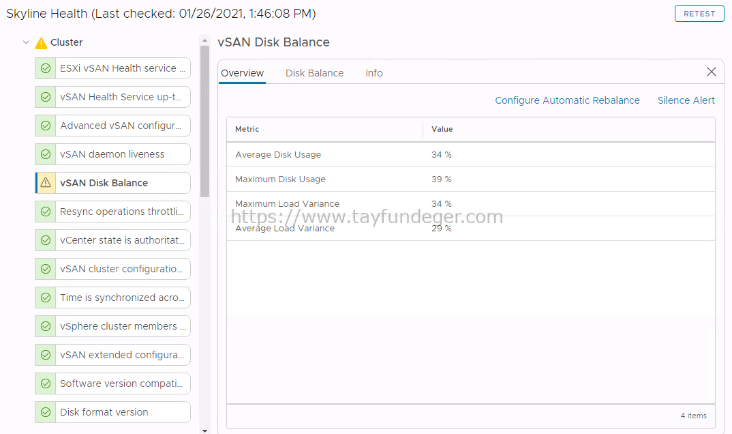The image size is (732, 434).
Task: Click green check icon for vSAN daemon liveness
Action: tap(46, 154)
